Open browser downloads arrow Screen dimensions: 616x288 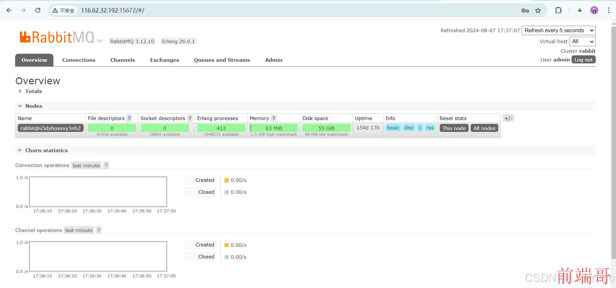580,10
